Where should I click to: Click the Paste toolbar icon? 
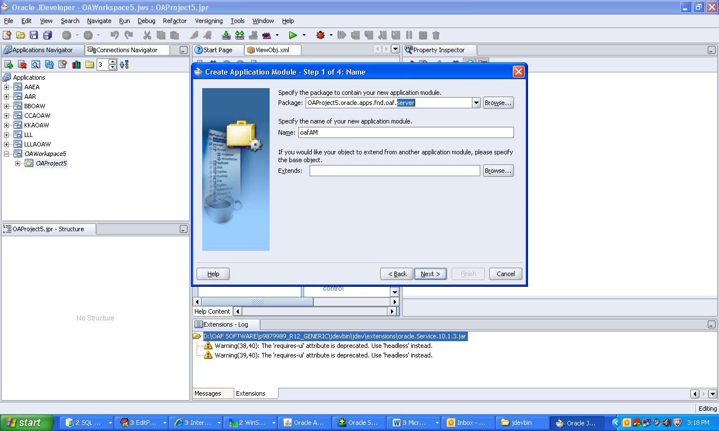pyautogui.click(x=175, y=35)
